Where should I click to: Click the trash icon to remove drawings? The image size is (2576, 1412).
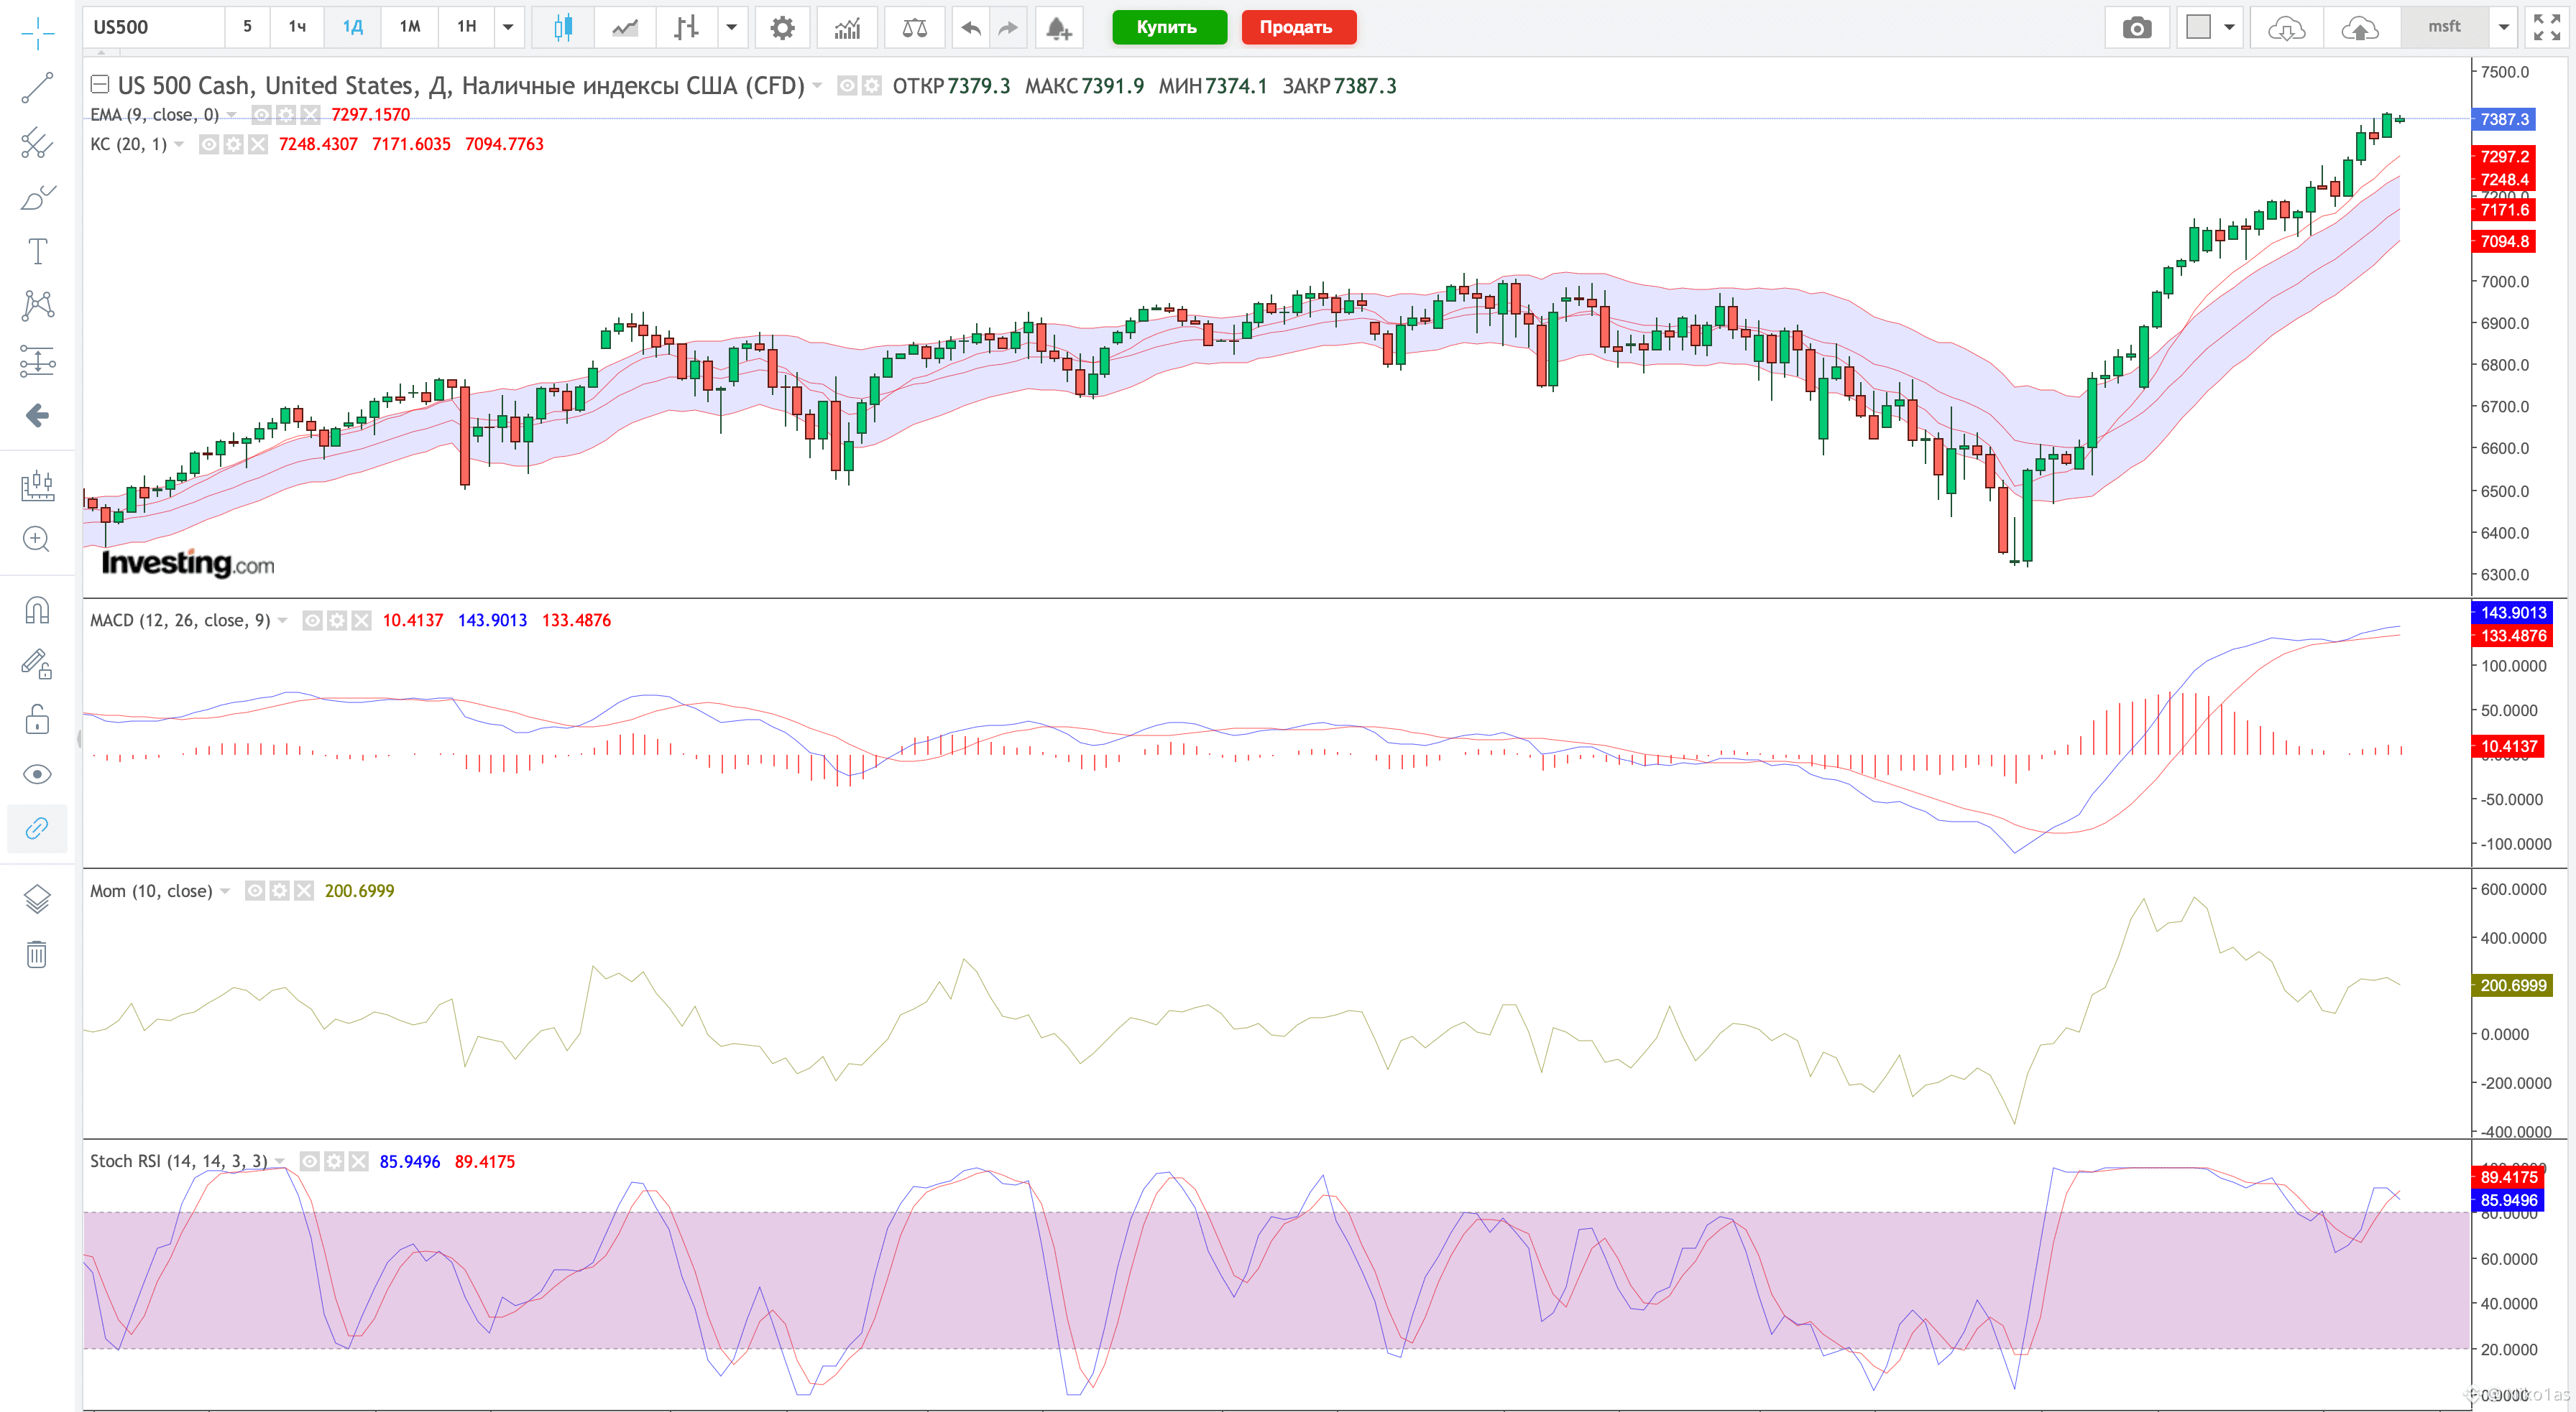pos(37,955)
